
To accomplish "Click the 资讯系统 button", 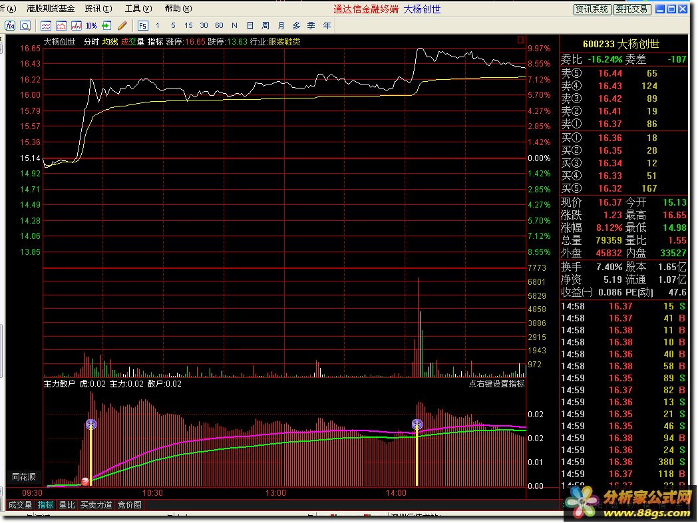I will click(592, 9).
